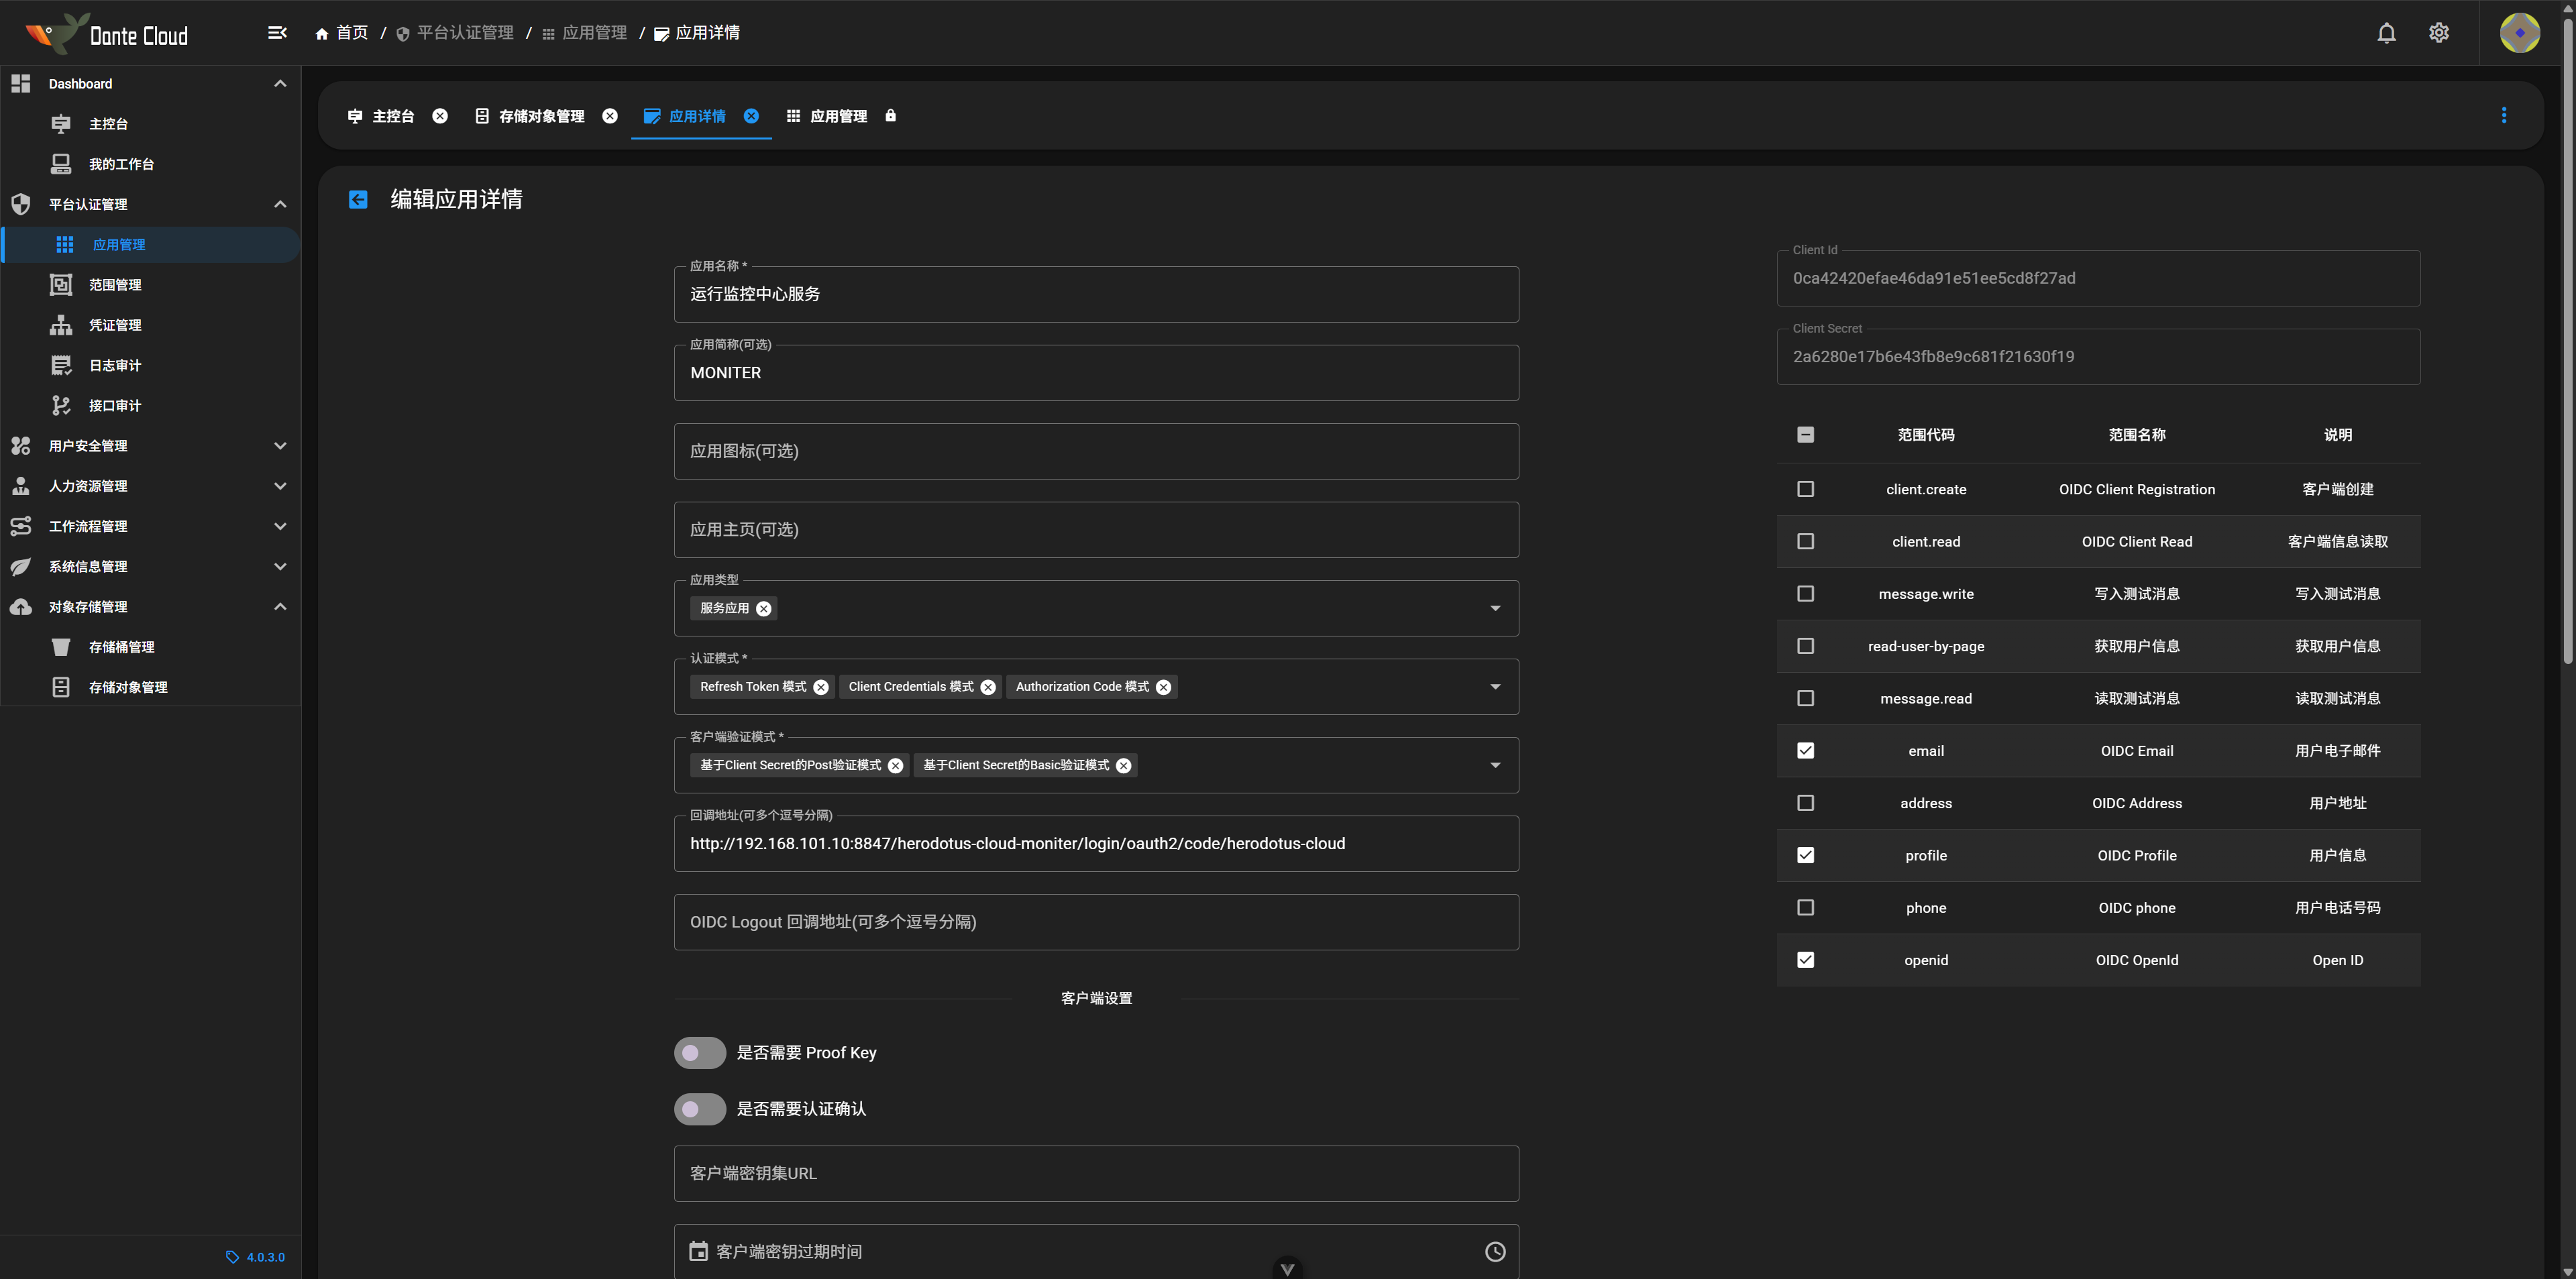Viewport: 2576px width, 1279px height.
Task: Remove the Refresh Token 模式 chip
Action: 821,687
